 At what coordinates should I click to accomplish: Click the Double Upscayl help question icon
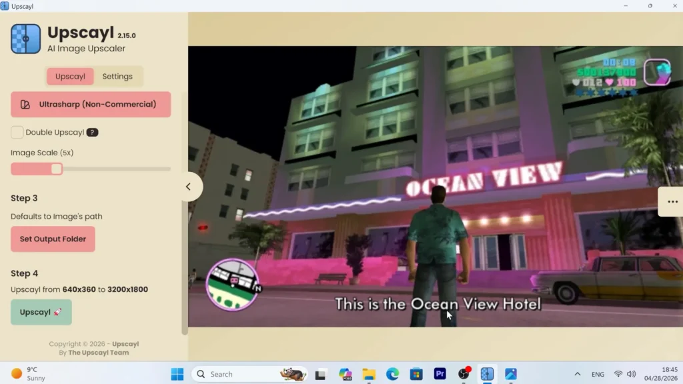pyautogui.click(x=92, y=133)
